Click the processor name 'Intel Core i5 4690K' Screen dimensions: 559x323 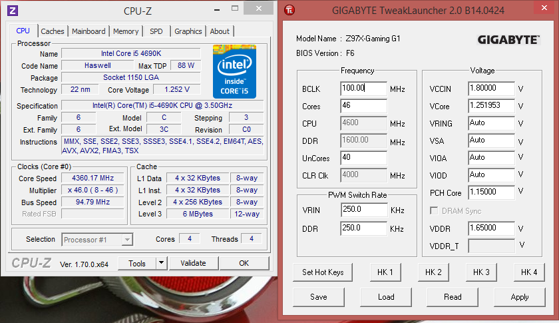(131, 53)
